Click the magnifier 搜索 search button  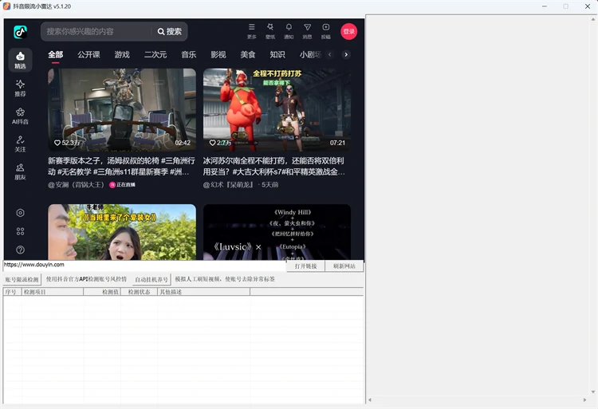click(x=170, y=32)
